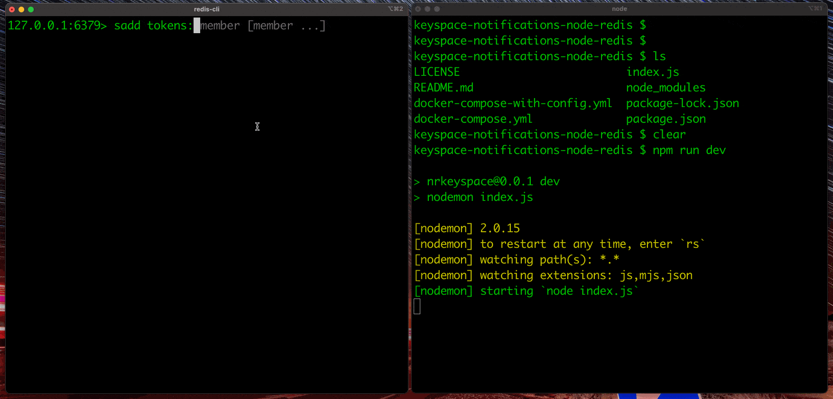Click 'watching path(s): *.*' line

517,260
